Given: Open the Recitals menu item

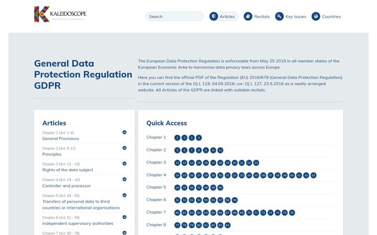Looking at the screenshot, I should 257,16.
